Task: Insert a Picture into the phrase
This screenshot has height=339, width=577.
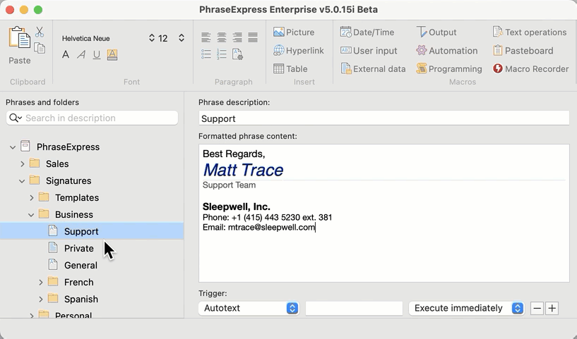Action: tap(294, 32)
